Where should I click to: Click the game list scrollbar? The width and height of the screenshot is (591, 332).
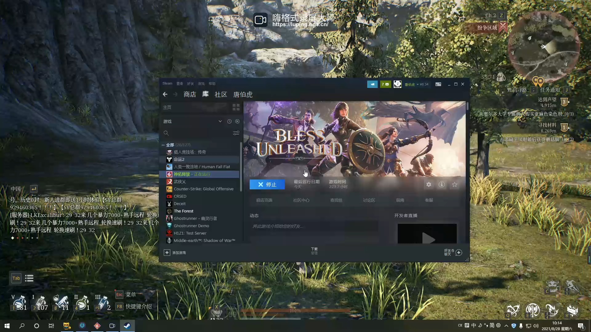241,167
